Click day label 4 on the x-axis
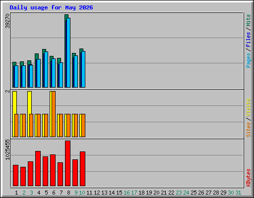This screenshot has height=198, width=254. coord(39,193)
